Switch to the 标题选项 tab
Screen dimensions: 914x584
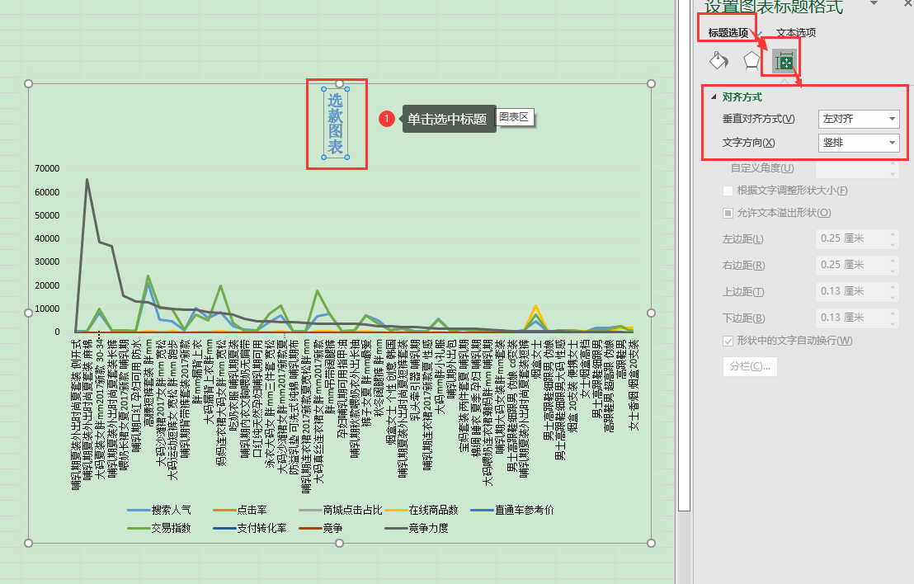click(728, 33)
